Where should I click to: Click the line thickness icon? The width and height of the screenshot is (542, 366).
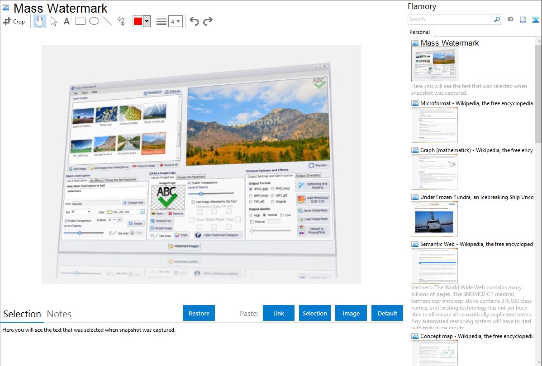[x=162, y=21]
